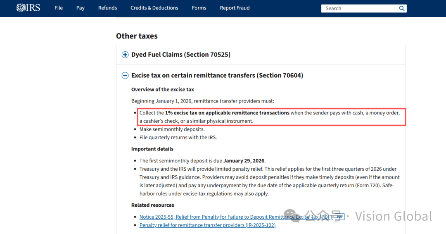The image size is (446, 234).
Task: Go to Credits & Deductions
Action: pos(154,8)
